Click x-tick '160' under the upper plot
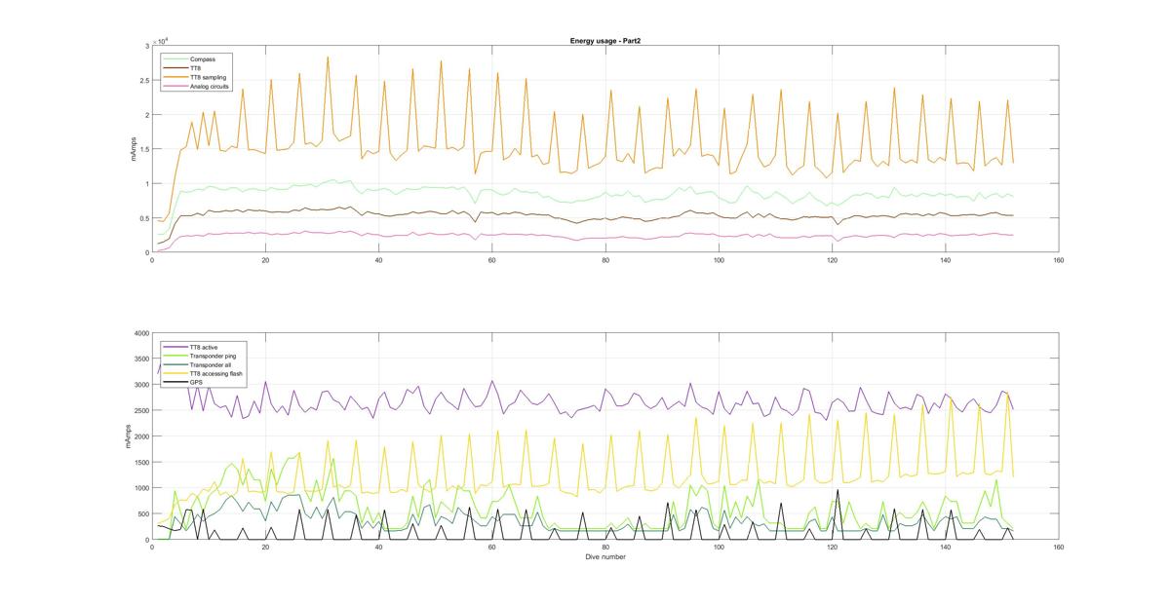 (1058, 260)
